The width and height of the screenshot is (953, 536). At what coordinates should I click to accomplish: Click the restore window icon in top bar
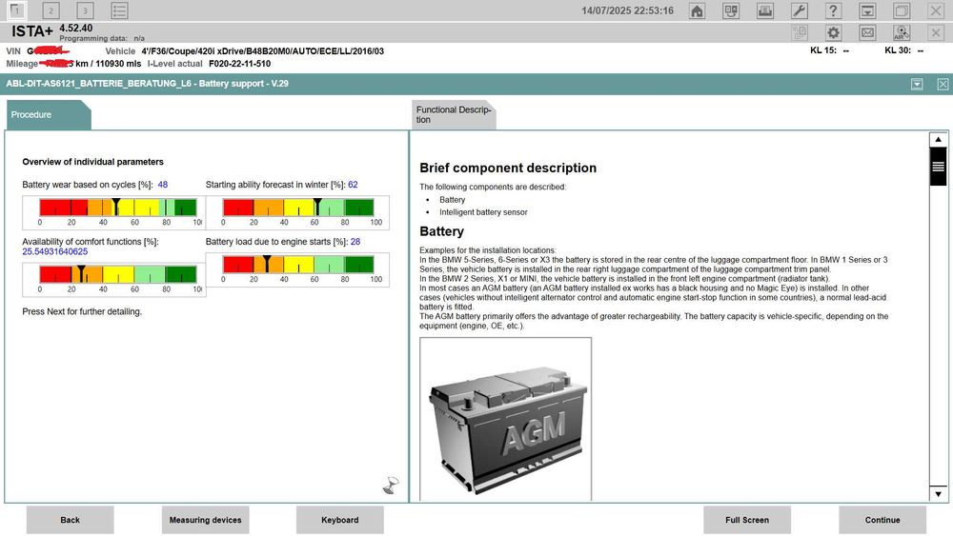[x=902, y=10]
